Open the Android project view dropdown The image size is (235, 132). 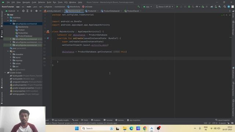[12, 11]
